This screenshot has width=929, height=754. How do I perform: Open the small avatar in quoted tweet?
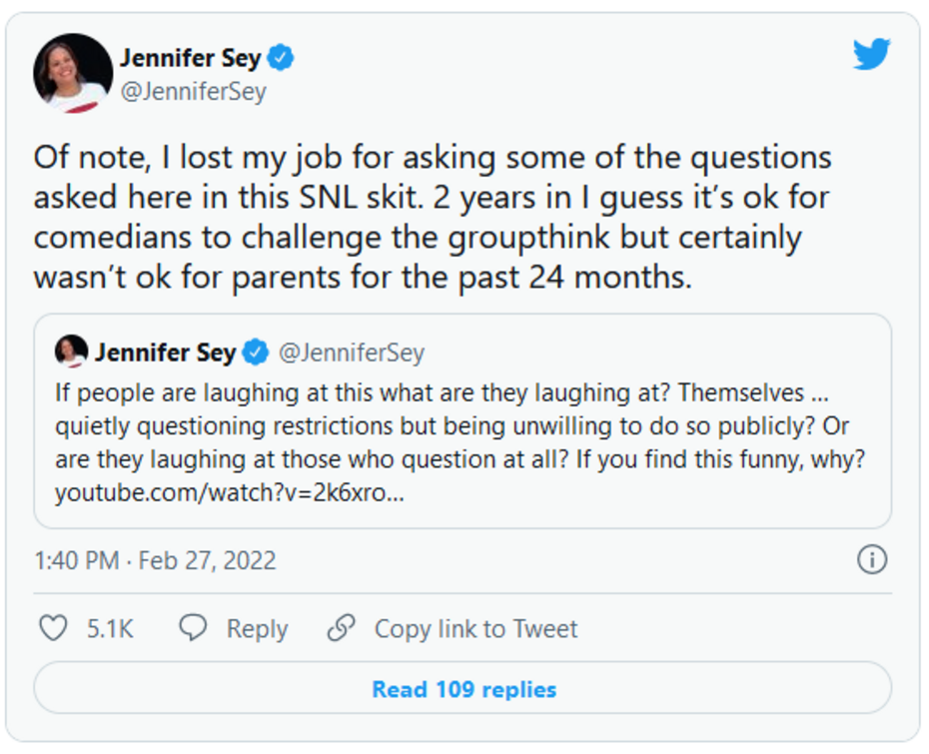click(x=71, y=352)
